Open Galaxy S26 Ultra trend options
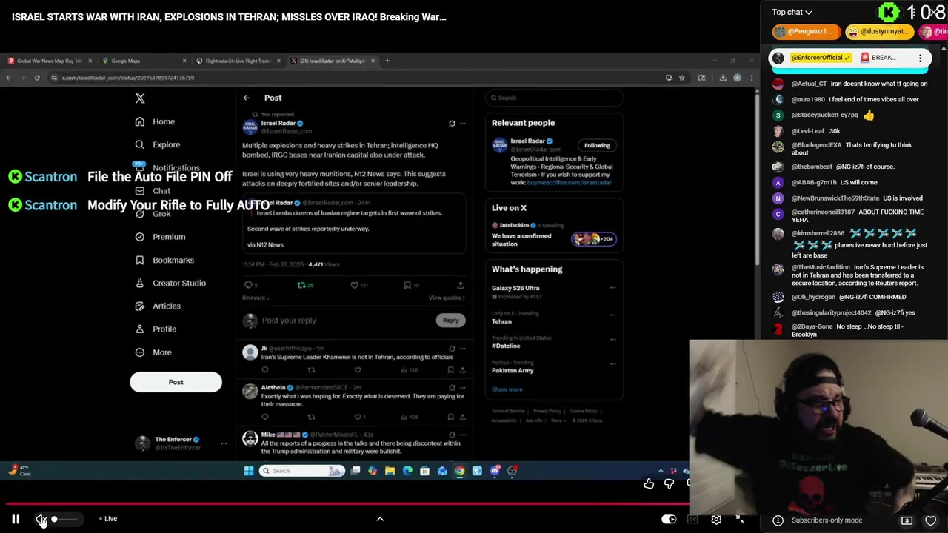 [x=612, y=288]
